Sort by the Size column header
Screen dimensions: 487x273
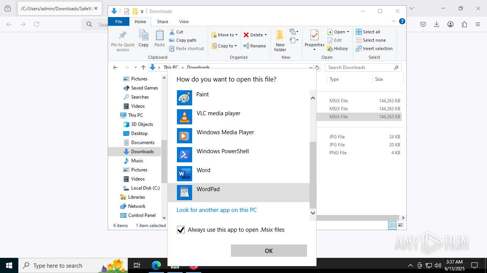[x=388, y=79]
